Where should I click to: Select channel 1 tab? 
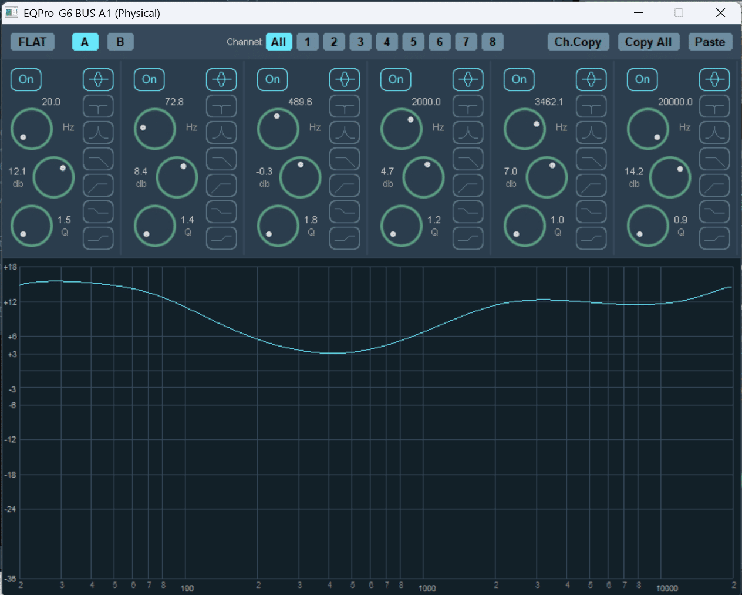tap(308, 42)
